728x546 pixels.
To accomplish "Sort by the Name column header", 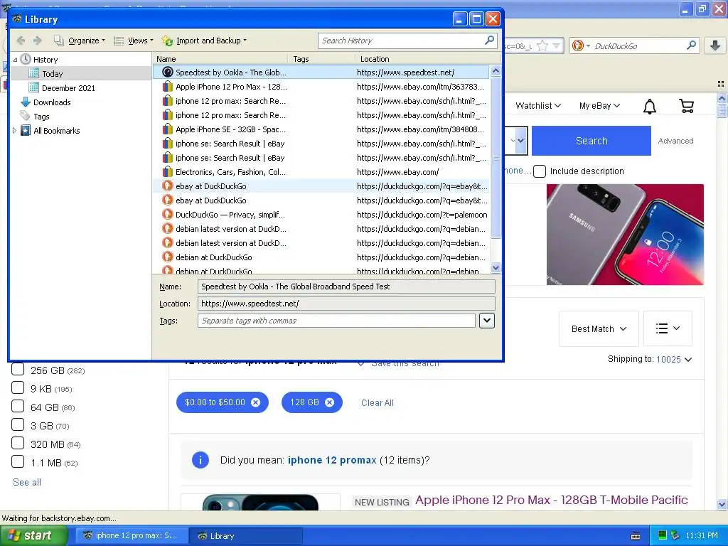I will click(220, 59).
